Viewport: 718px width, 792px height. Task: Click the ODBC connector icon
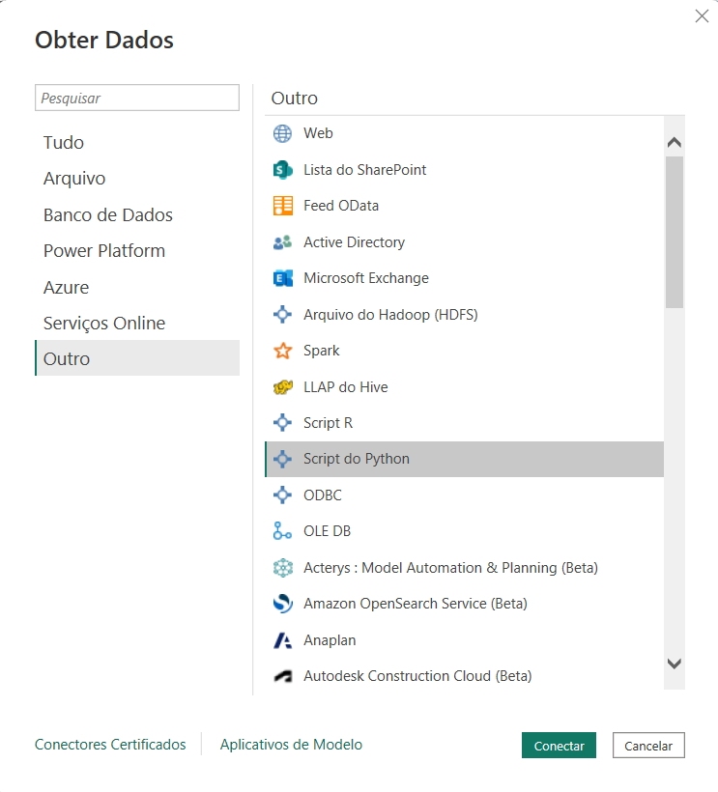[x=282, y=495]
